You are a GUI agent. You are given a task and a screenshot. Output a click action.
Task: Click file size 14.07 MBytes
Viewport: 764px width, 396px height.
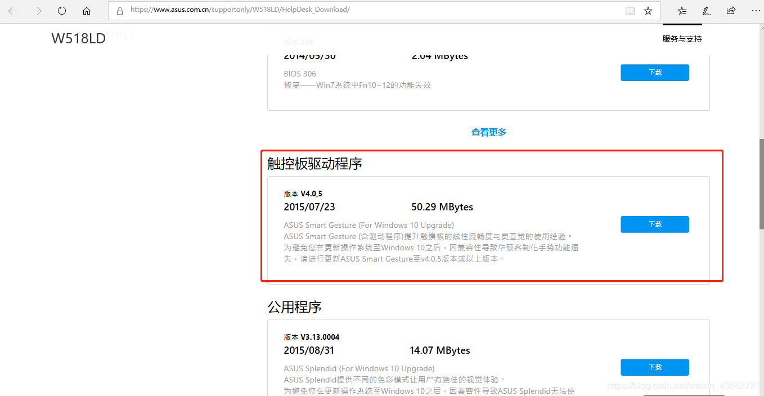(440, 350)
